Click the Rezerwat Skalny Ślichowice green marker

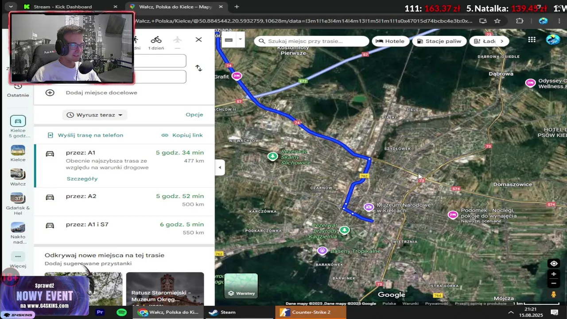pos(273,156)
